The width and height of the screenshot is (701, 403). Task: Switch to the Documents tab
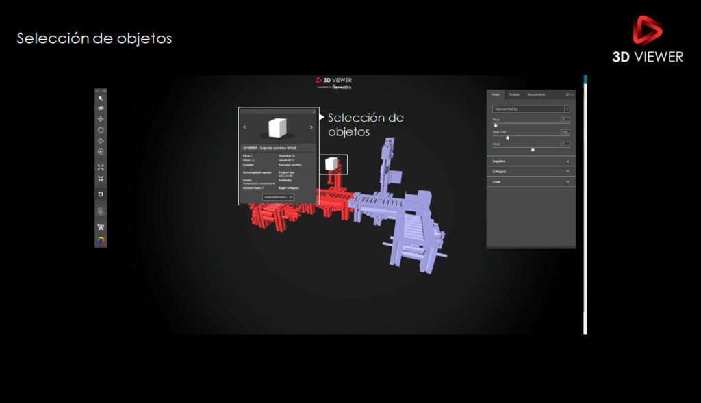pyautogui.click(x=536, y=94)
